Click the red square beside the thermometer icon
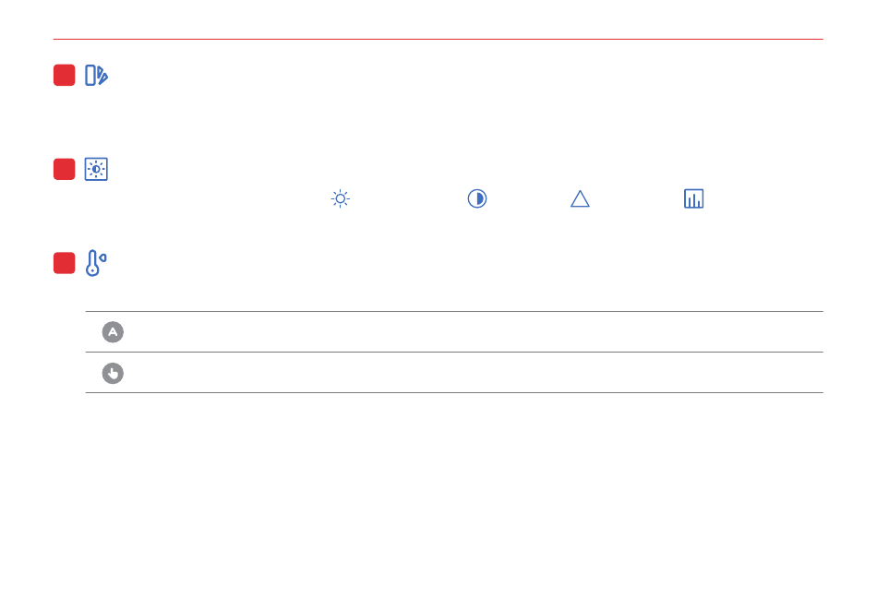The width and height of the screenshot is (877, 610). click(65, 263)
